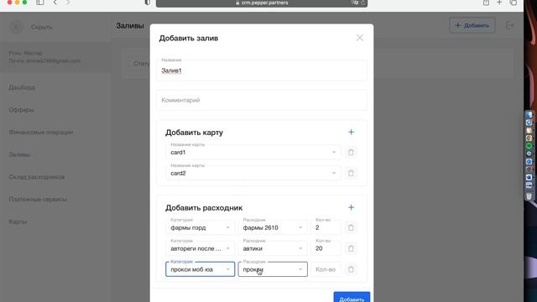Click the empty Кол-во field in прокси row
Image resolution: width=537 pixels, height=302 pixels.
326,269
